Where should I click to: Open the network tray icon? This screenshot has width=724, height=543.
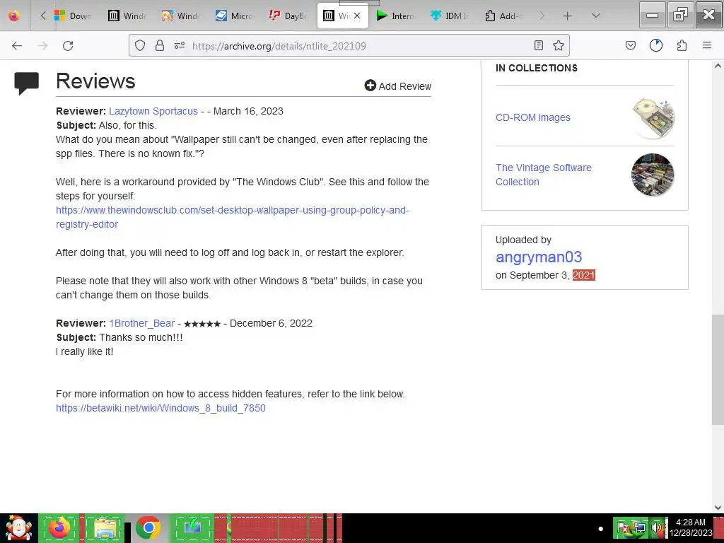tap(639, 527)
